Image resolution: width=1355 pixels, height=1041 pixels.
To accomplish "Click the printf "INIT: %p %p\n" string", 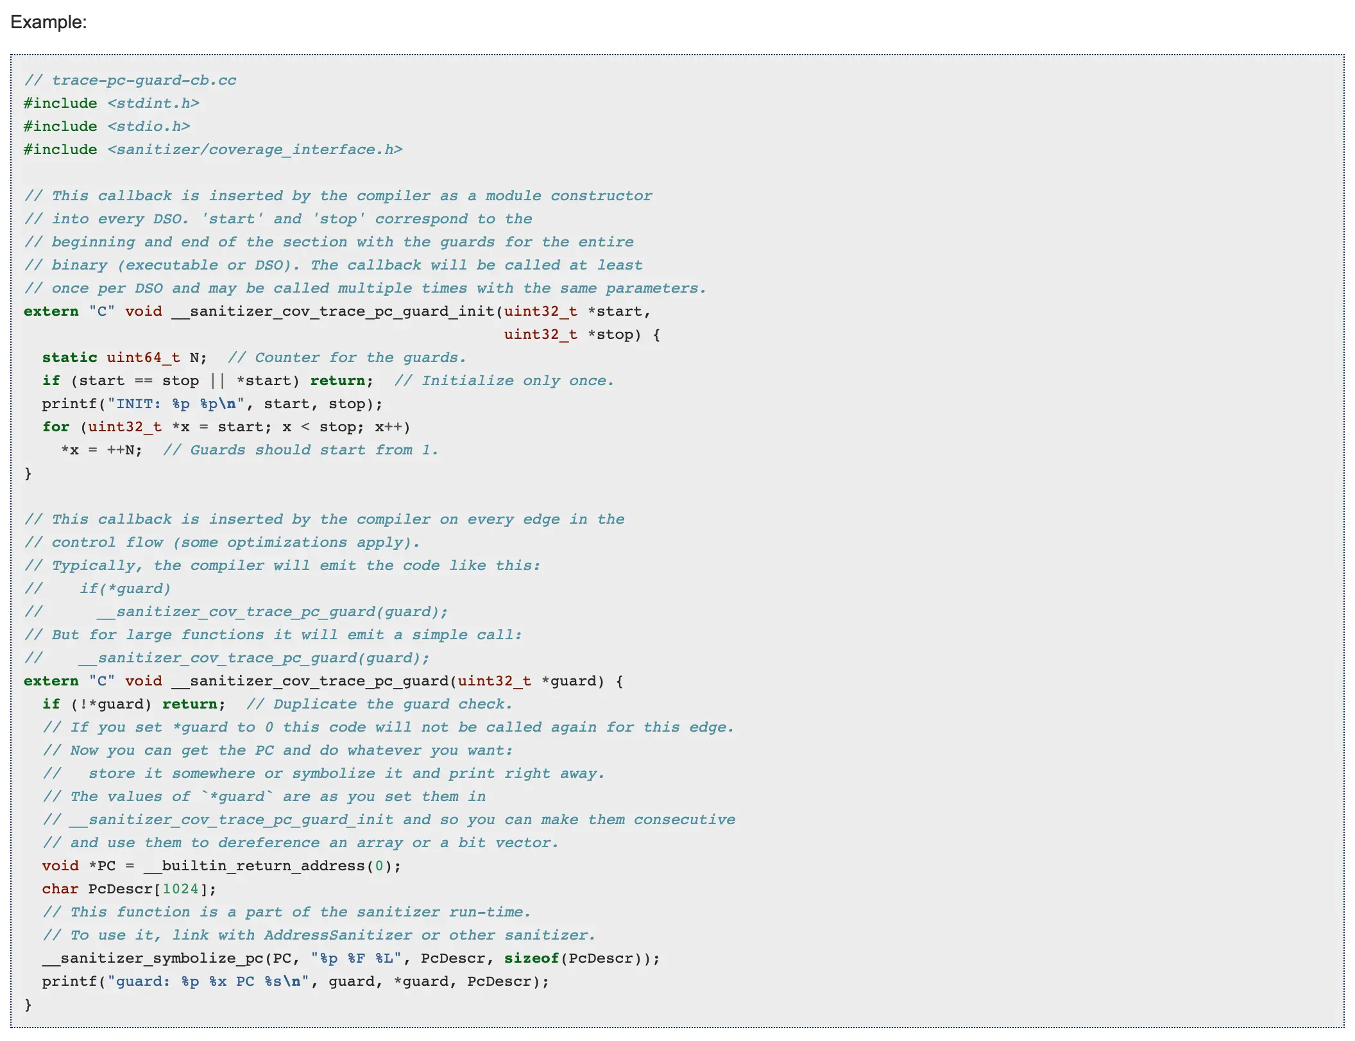I will pos(176,404).
